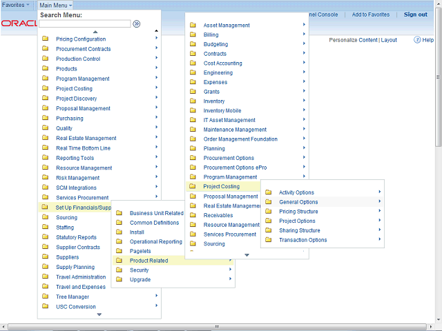Click the search go arrow icon
Screen dimensions: 442x331
click(137, 24)
